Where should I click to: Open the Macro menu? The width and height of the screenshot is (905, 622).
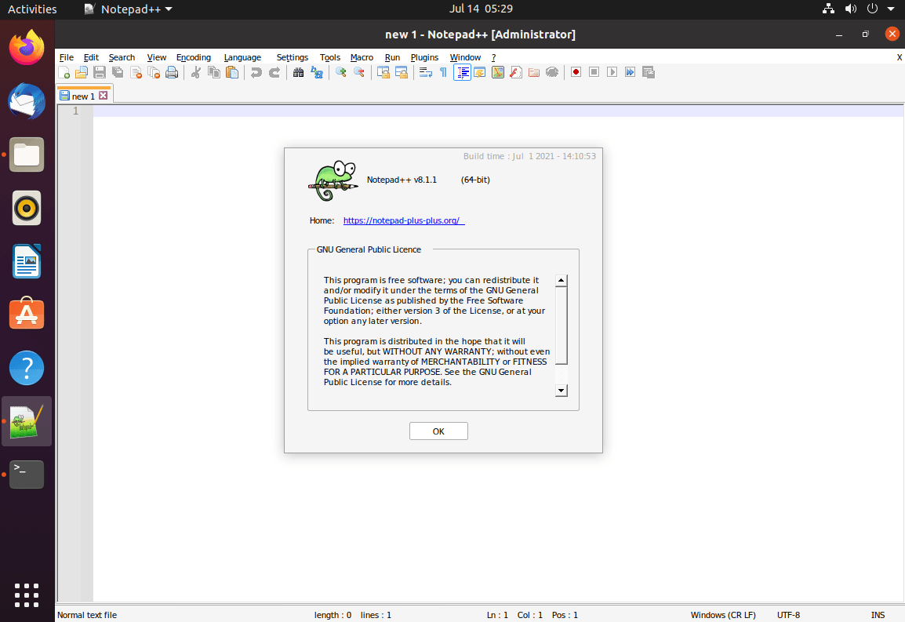click(362, 57)
